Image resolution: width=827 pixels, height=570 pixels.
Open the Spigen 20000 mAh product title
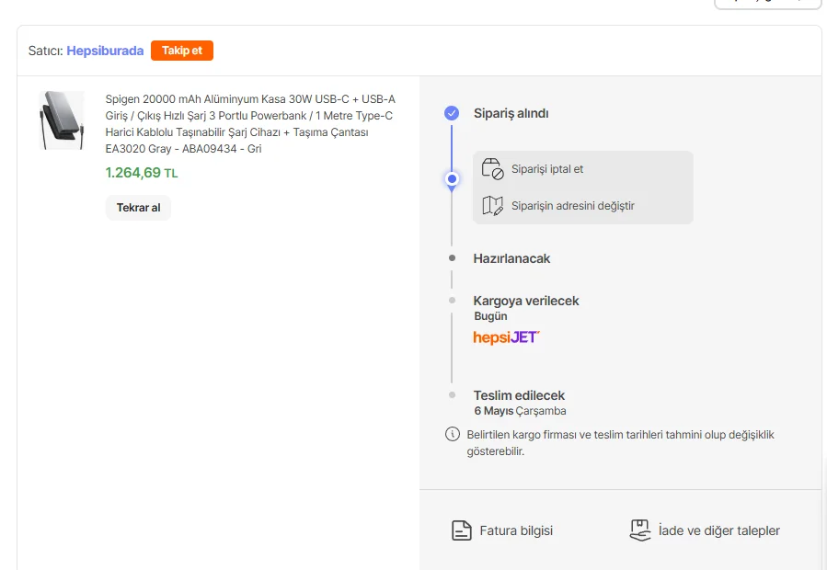[250, 124]
